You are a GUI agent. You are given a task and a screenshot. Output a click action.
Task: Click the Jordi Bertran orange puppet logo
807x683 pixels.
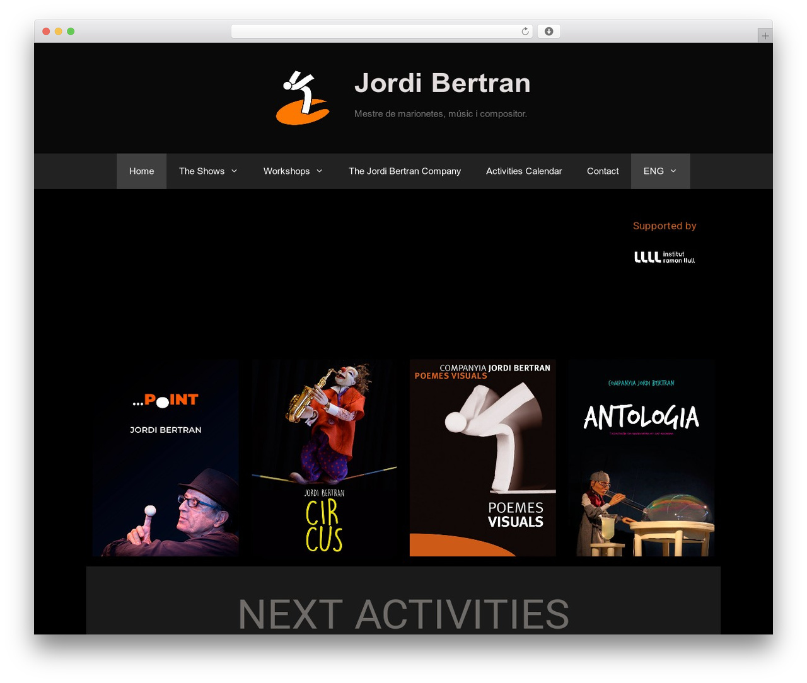tap(303, 98)
